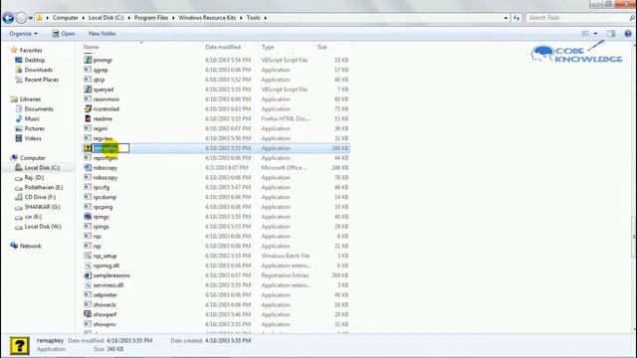The image size is (637, 358).
Task: Click inside the remapkey rename text box
Action: tap(110, 148)
